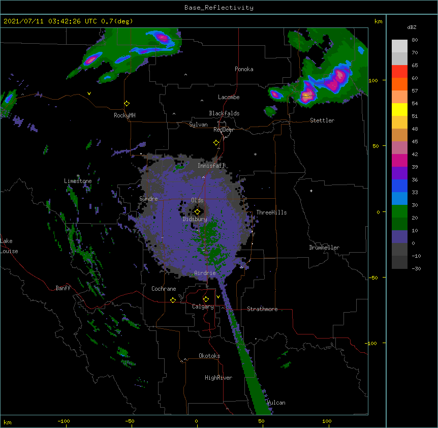Click the -100 tick on the bottom axis

coord(64,421)
